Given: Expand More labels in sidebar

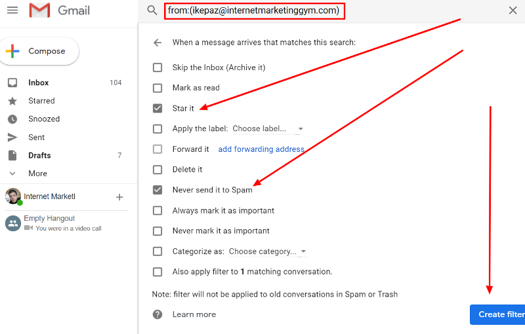Looking at the screenshot, I should 37,174.
